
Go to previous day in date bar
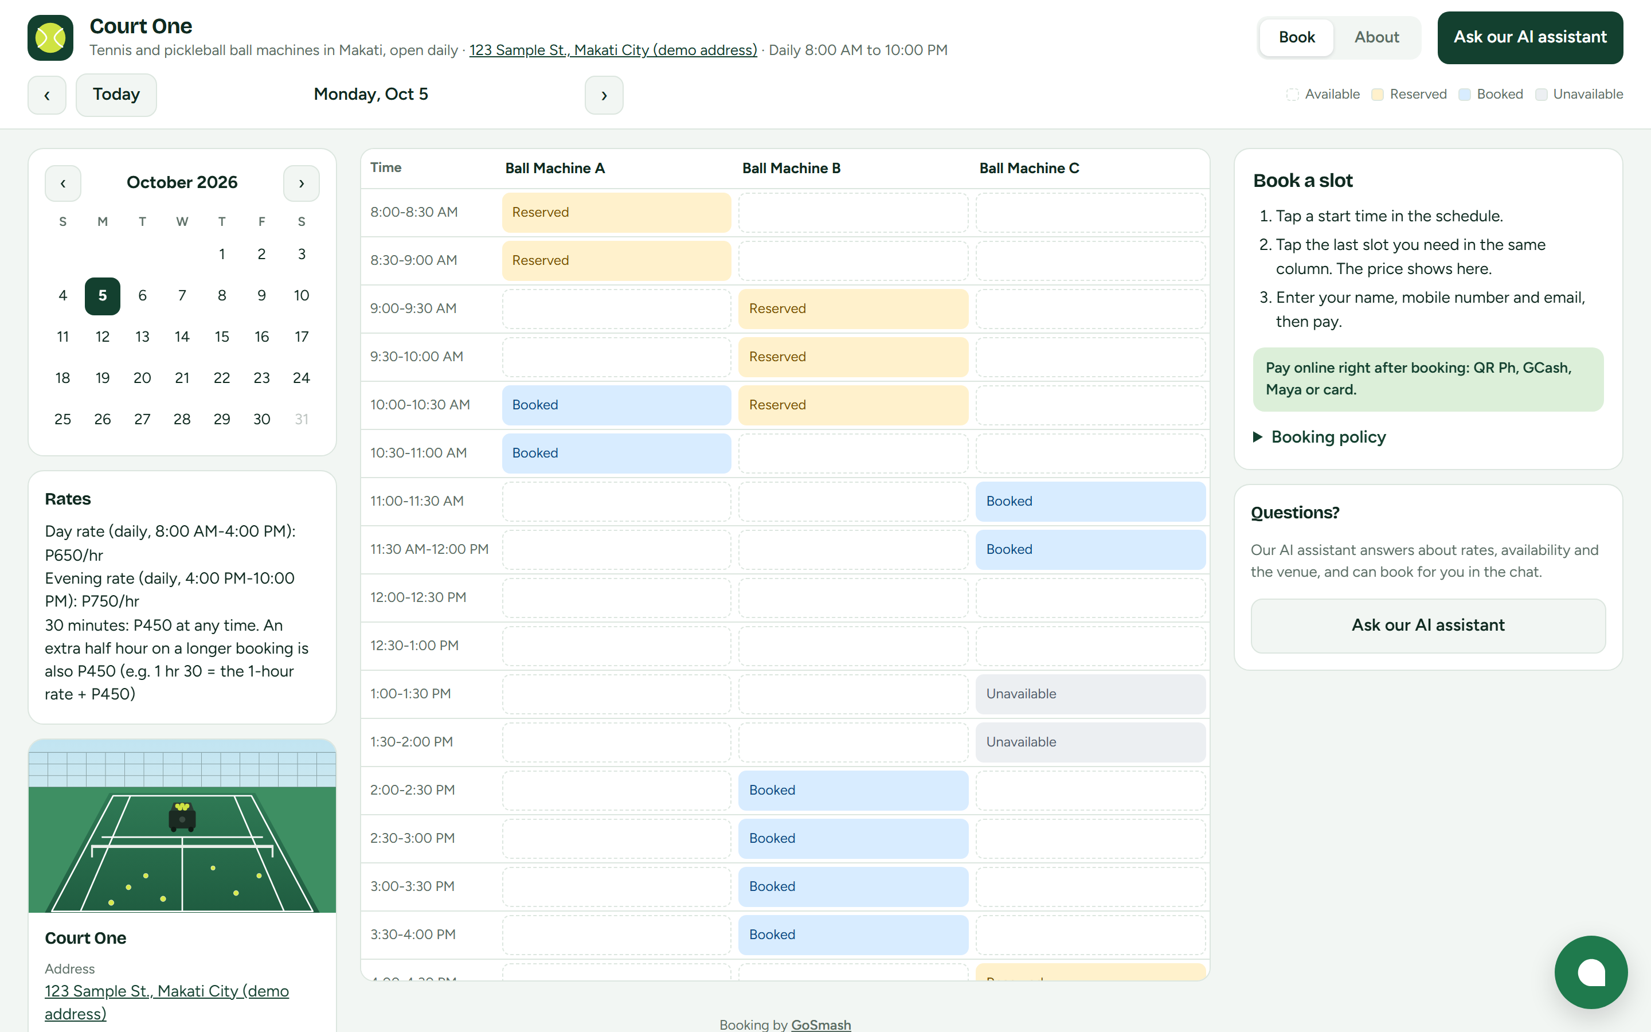(47, 95)
